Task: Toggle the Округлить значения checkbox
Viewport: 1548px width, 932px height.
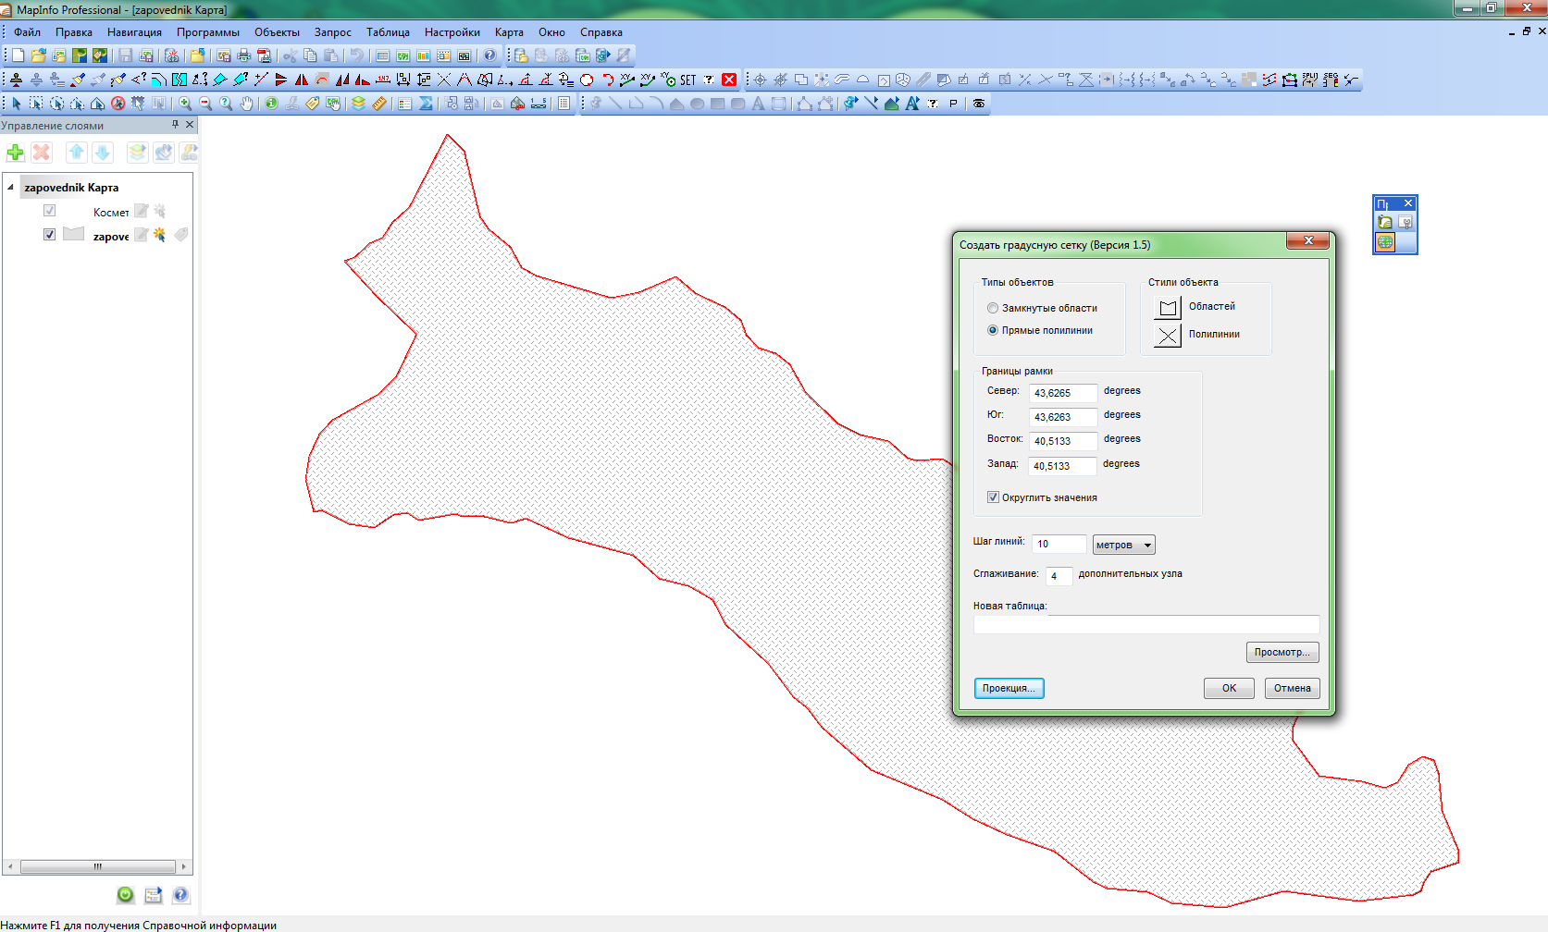Action: [x=993, y=497]
